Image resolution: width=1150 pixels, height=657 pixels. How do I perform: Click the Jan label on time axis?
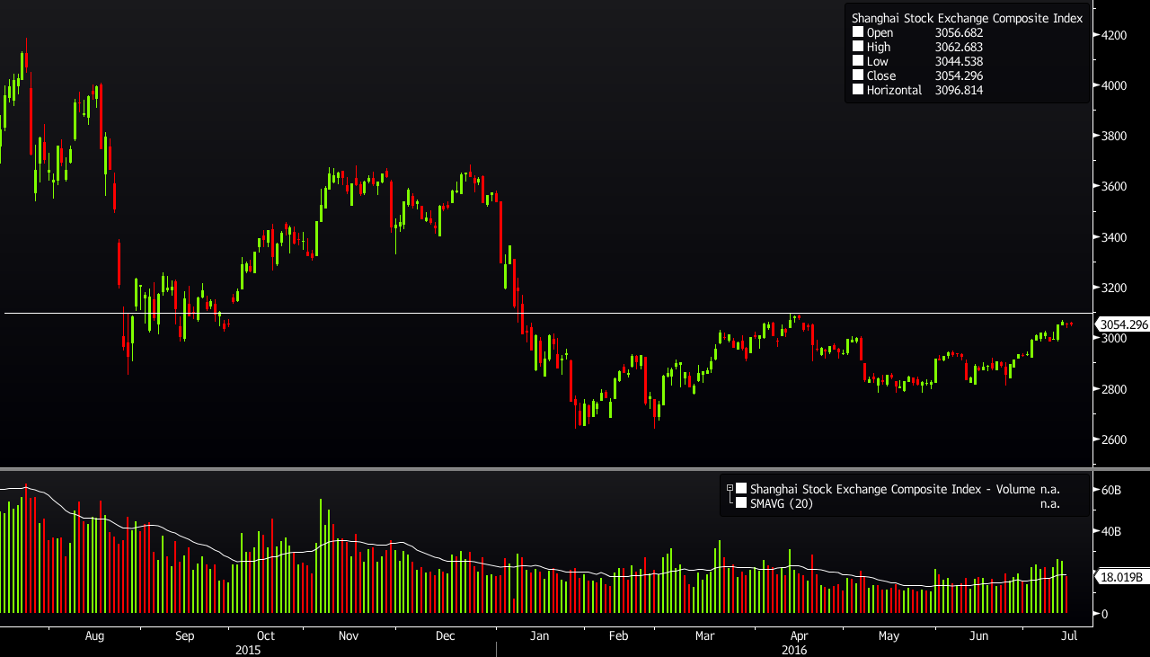539,635
